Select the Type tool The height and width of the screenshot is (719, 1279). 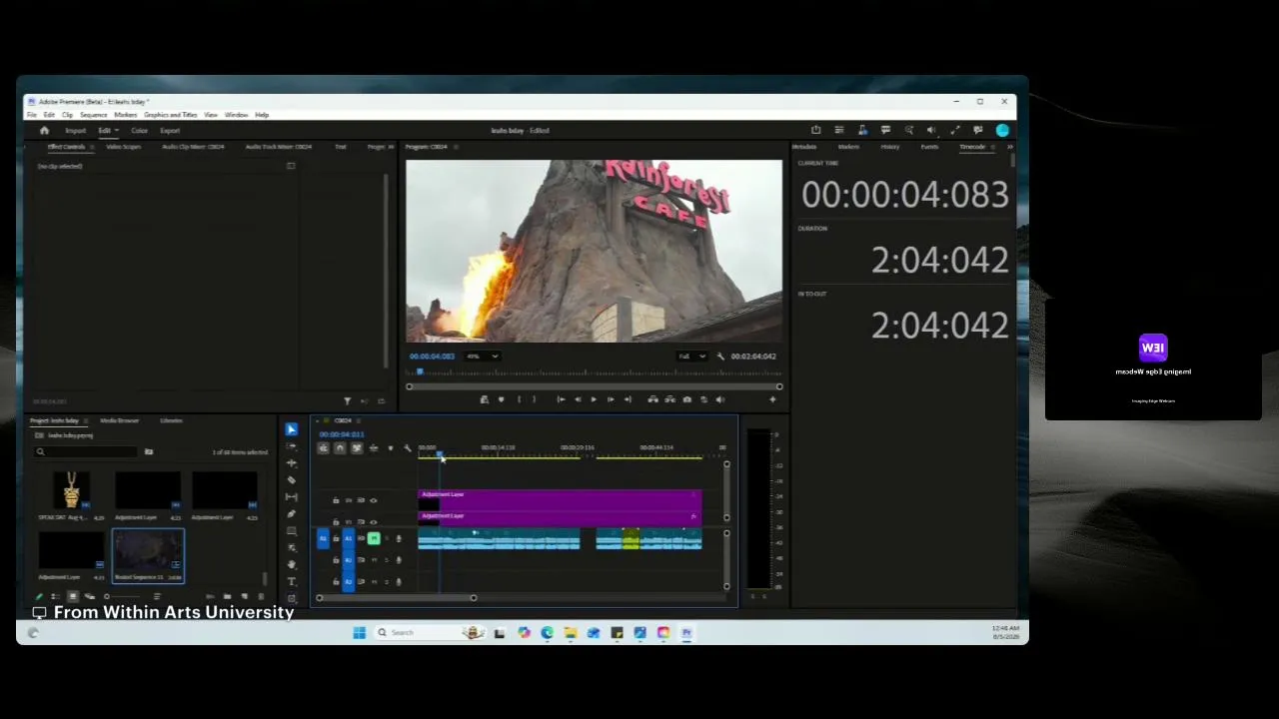coord(291,581)
